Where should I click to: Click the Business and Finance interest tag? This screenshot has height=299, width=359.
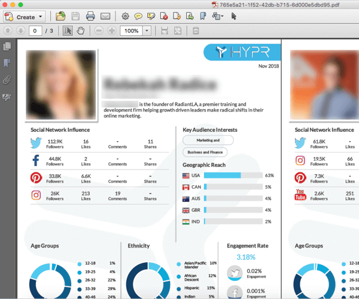(x=205, y=152)
